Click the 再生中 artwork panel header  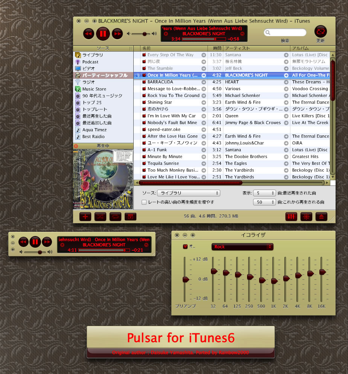[x=103, y=146]
